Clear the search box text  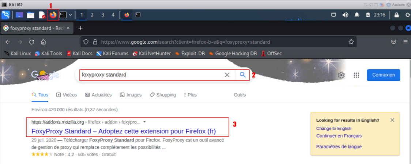point(227,75)
